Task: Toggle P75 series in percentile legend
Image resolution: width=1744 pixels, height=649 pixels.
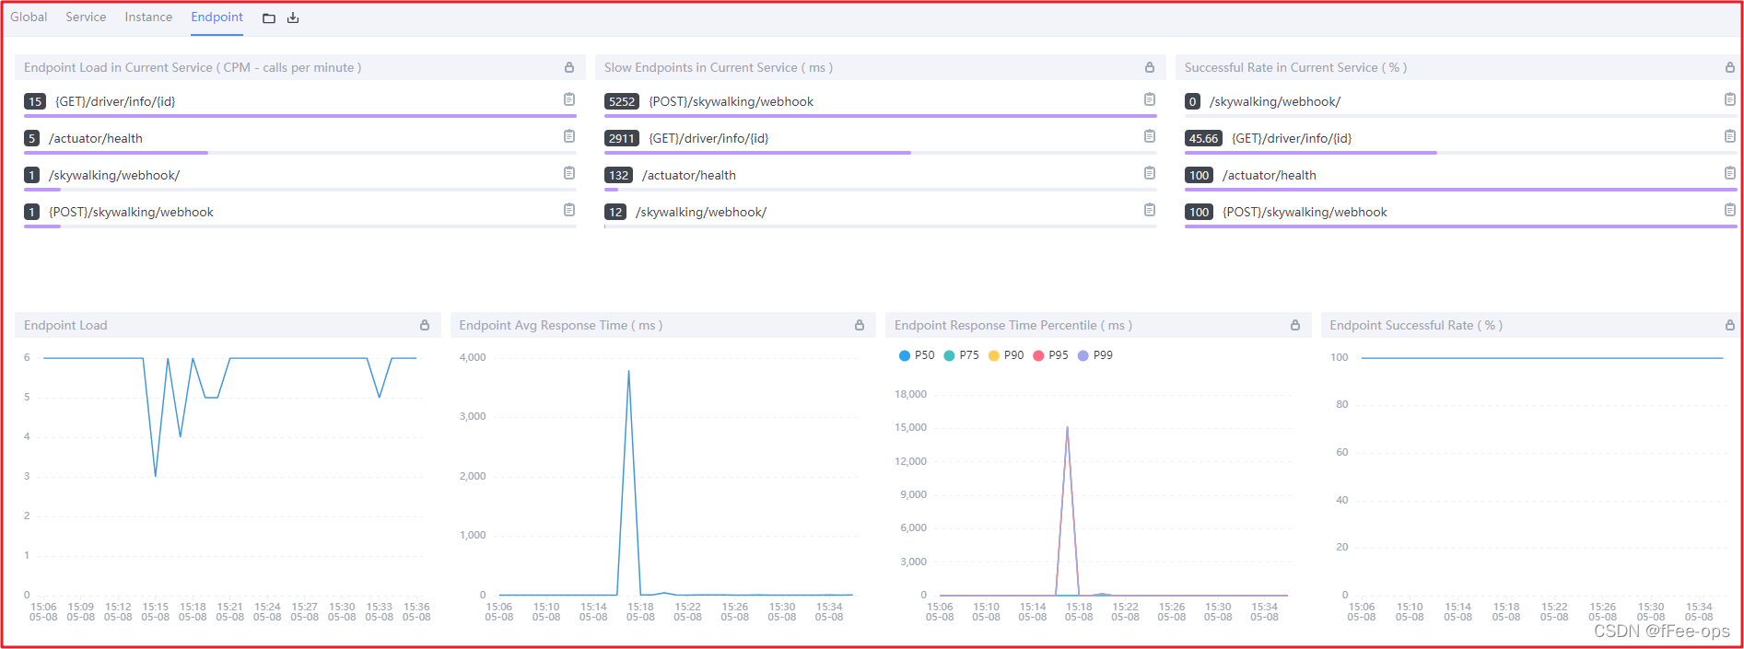Action: click(x=961, y=355)
